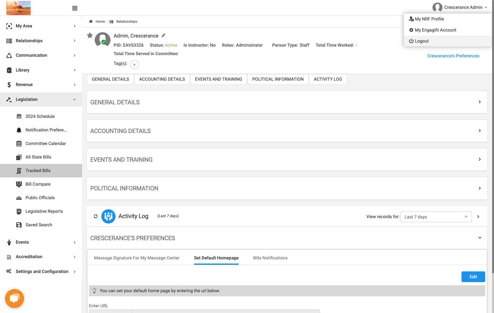Viewport: 494px width, 313px height.
Task: Choose My Engagifii Account menu entry
Action: 448,30
